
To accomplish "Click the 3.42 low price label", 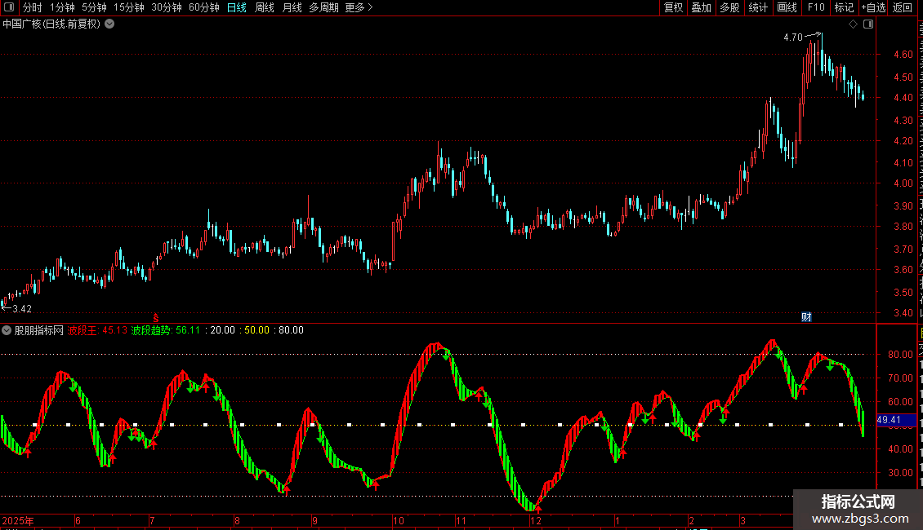I will (22, 308).
